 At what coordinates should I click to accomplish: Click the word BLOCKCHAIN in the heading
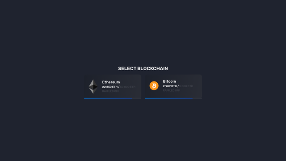153,68
